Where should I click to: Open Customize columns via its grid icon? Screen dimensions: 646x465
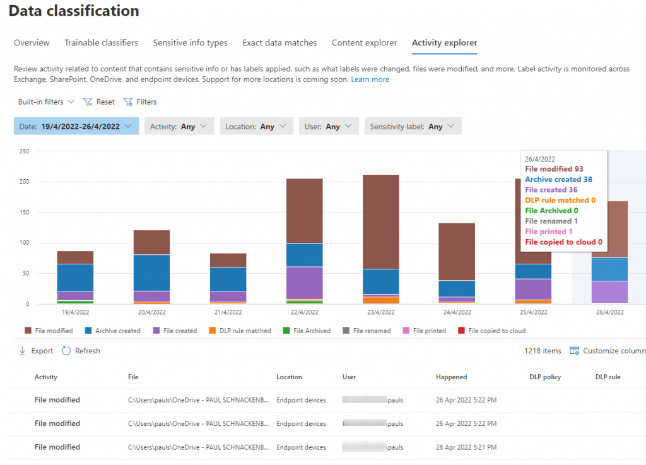575,351
